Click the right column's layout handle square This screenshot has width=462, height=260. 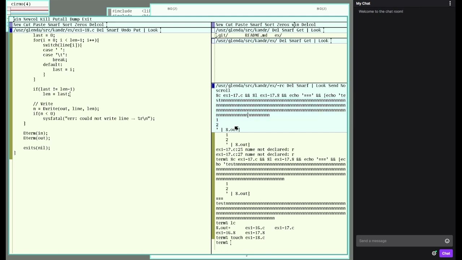[213, 25]
